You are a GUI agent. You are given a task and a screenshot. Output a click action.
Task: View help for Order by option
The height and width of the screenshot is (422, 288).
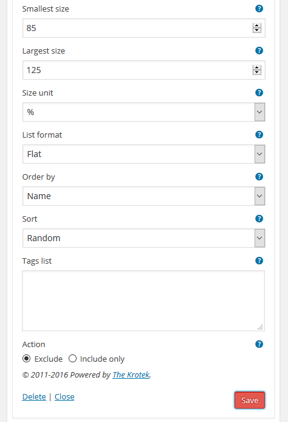tap(259, 177)
